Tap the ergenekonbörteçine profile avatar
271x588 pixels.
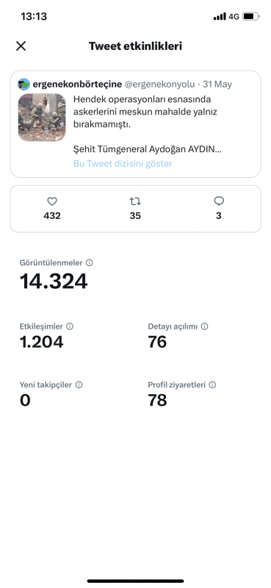click(24, 85)
